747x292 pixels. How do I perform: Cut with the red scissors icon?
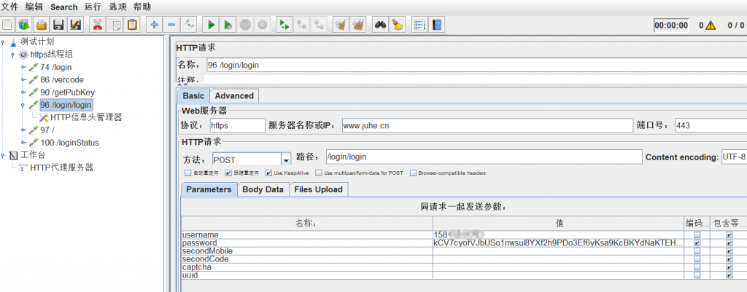98,24
